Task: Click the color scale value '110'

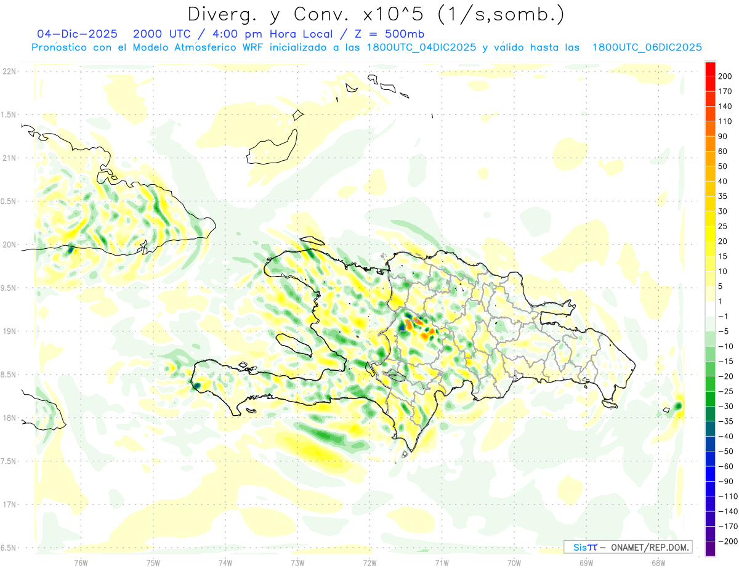Action: coord(725,121)
